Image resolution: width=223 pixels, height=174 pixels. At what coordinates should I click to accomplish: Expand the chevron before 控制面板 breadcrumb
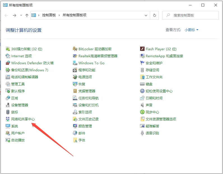[x=39, y=15]
